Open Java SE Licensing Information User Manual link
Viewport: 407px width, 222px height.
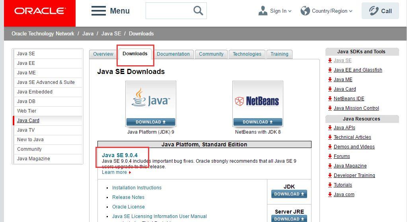pos(160,216)
